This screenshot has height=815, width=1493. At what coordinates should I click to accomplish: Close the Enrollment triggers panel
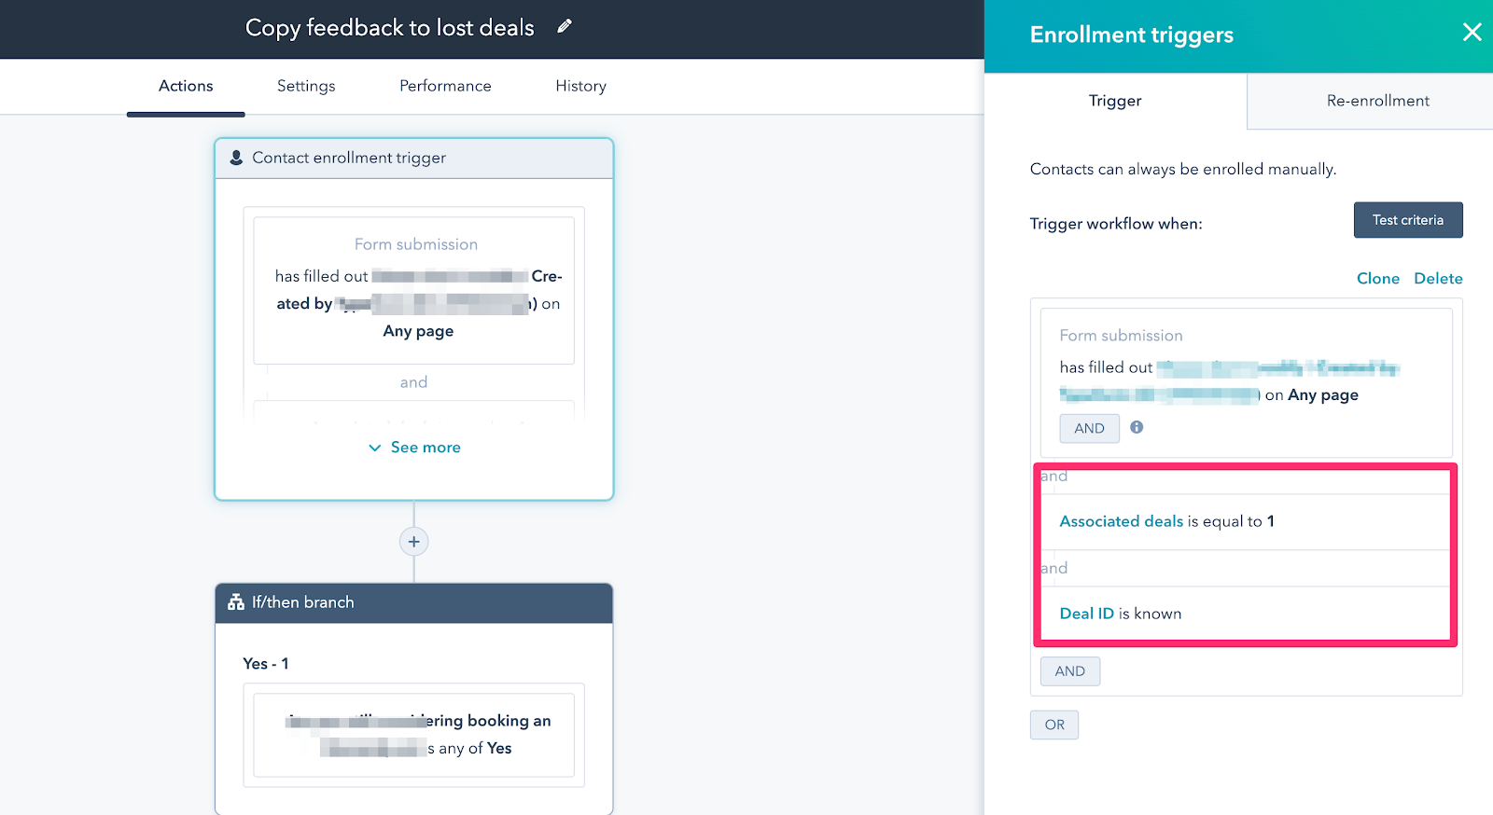pos(1472,33)
